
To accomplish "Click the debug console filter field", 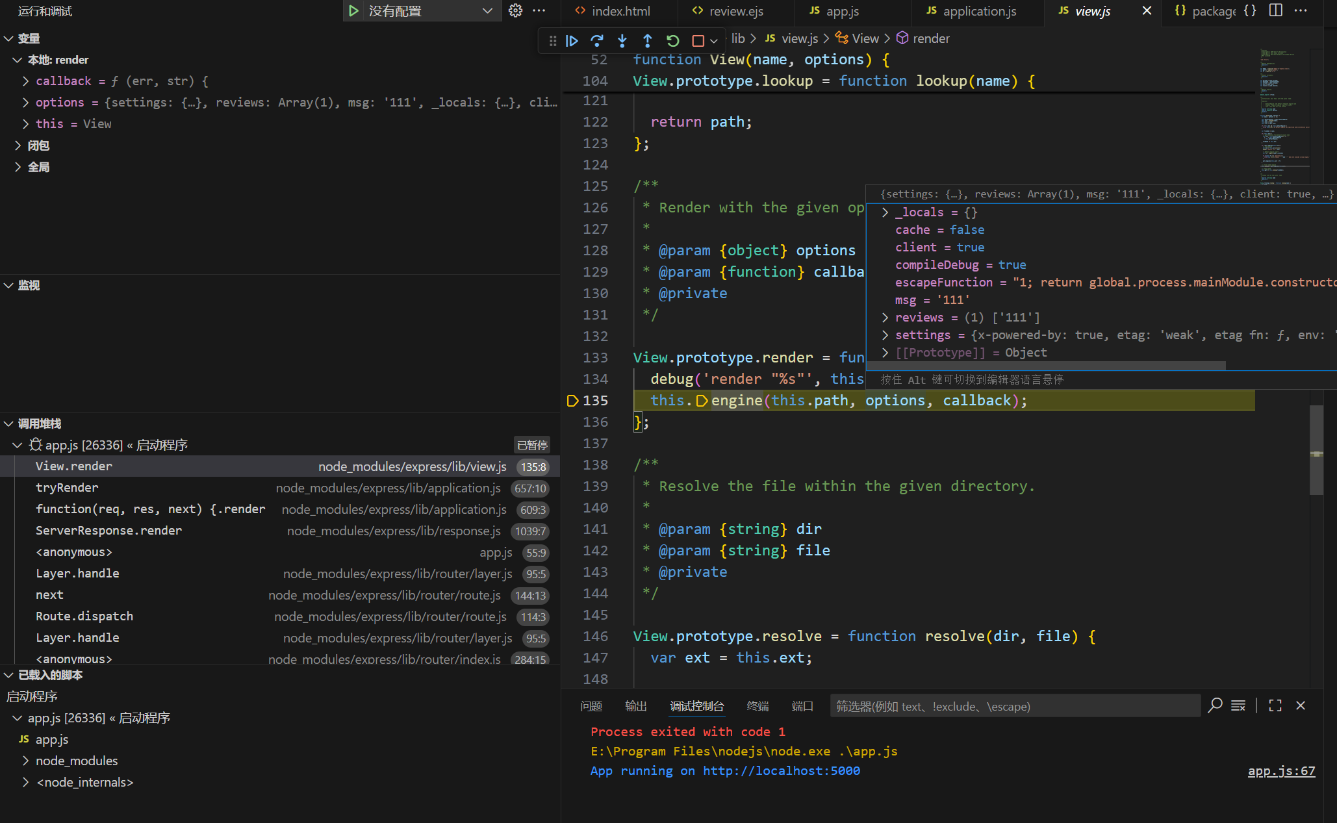I will [1013, 706].
